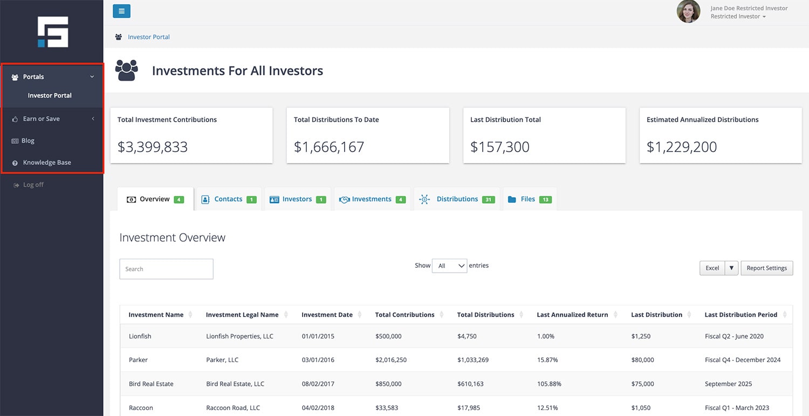Viewport: 809px width, 416px height.
Task: Click the breadcrumb users group icon
Action: coord(119,37)
